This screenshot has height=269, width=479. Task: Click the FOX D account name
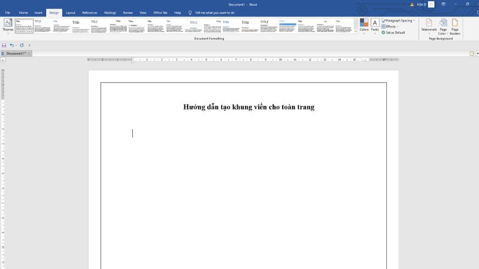(421, 4)
